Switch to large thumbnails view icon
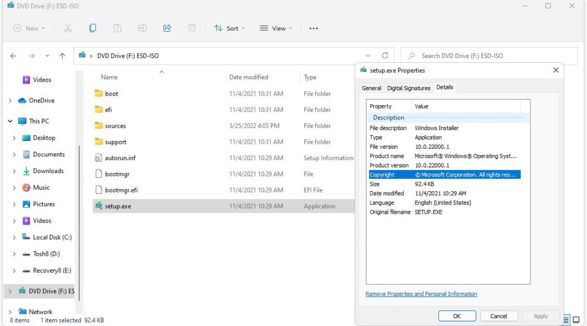The image size is (587, 326). 576,320
